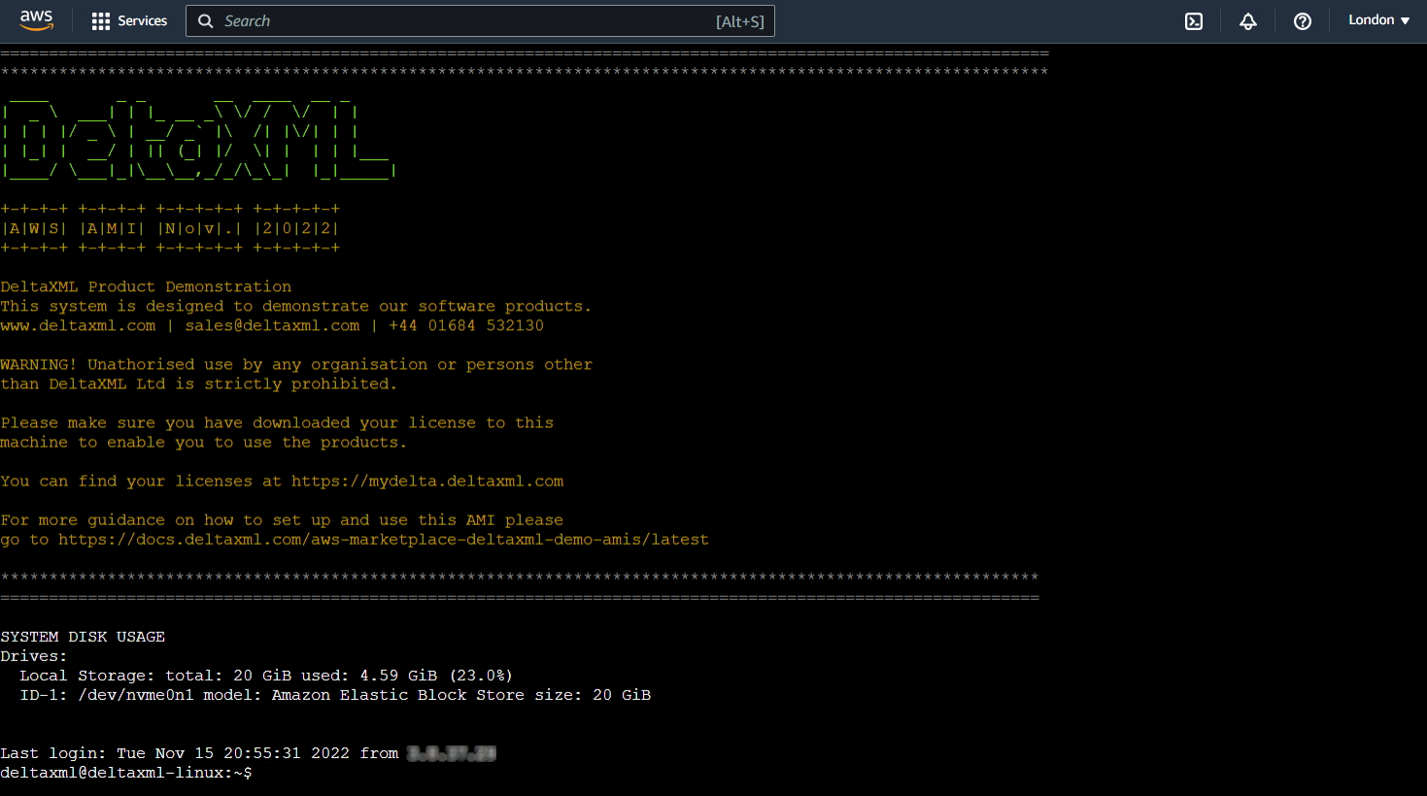
Task: Click the caret arrow beside London
Action: click(x=1405, y=21)
